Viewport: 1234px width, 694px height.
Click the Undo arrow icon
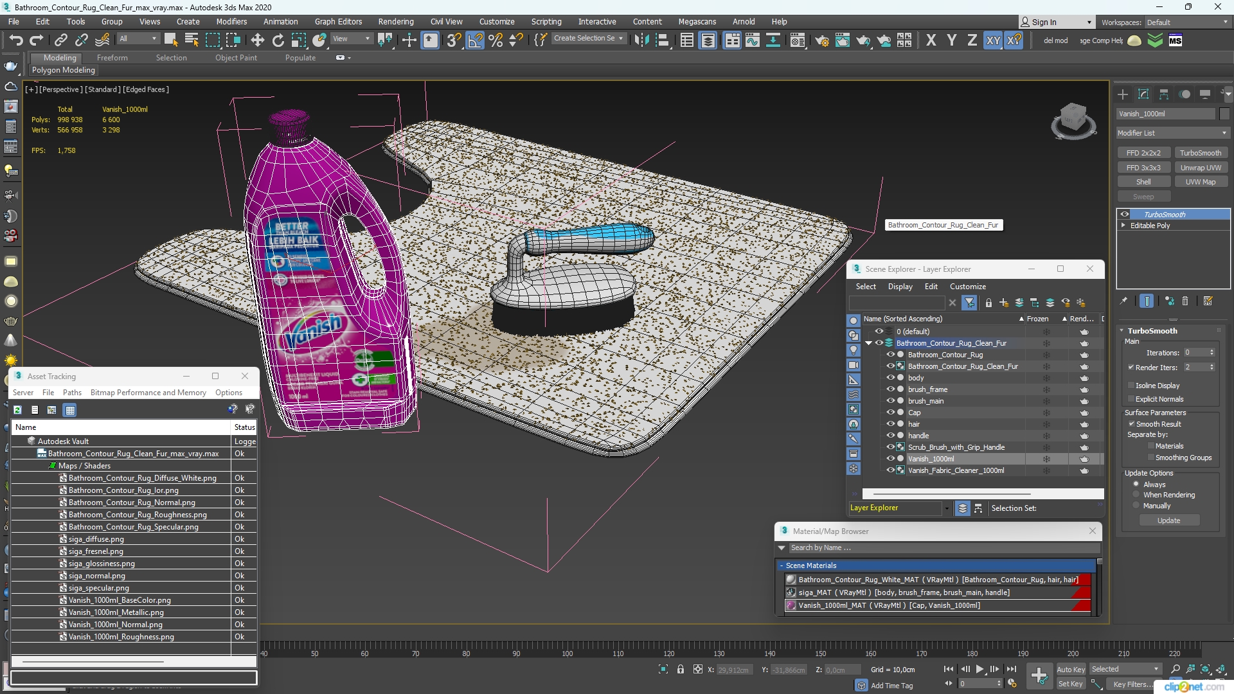pos(16,40)
